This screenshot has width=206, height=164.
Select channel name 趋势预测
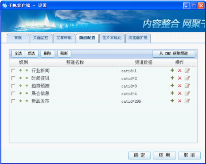tap(41, 86)
